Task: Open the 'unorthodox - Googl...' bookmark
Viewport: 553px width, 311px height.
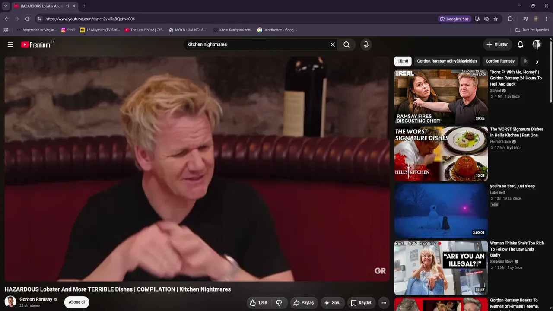Action: coord(277,30)
